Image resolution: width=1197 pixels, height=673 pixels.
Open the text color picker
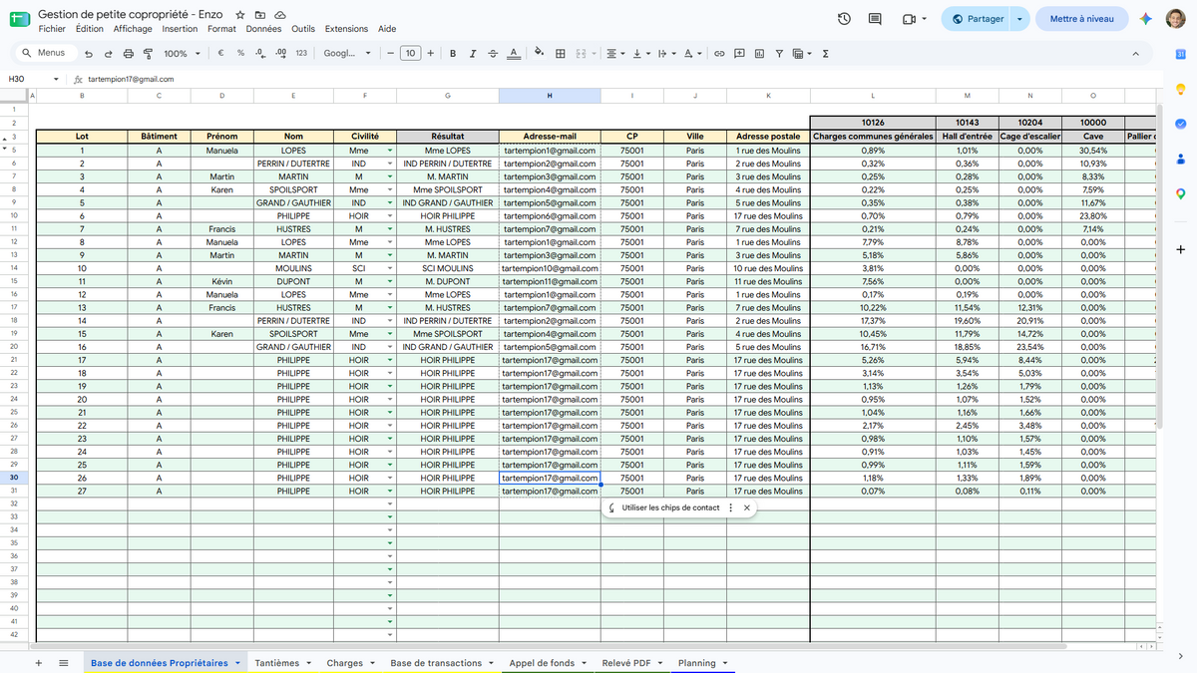[513, 54]
